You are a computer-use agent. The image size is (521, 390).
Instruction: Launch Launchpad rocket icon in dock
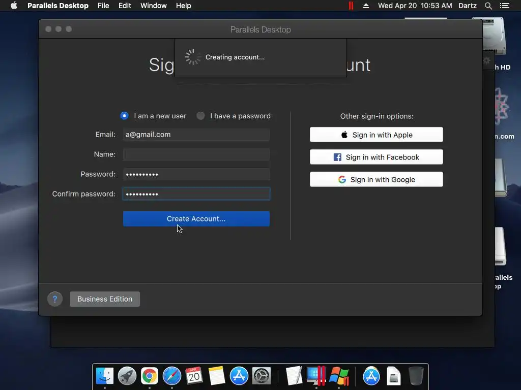point(127,376)
